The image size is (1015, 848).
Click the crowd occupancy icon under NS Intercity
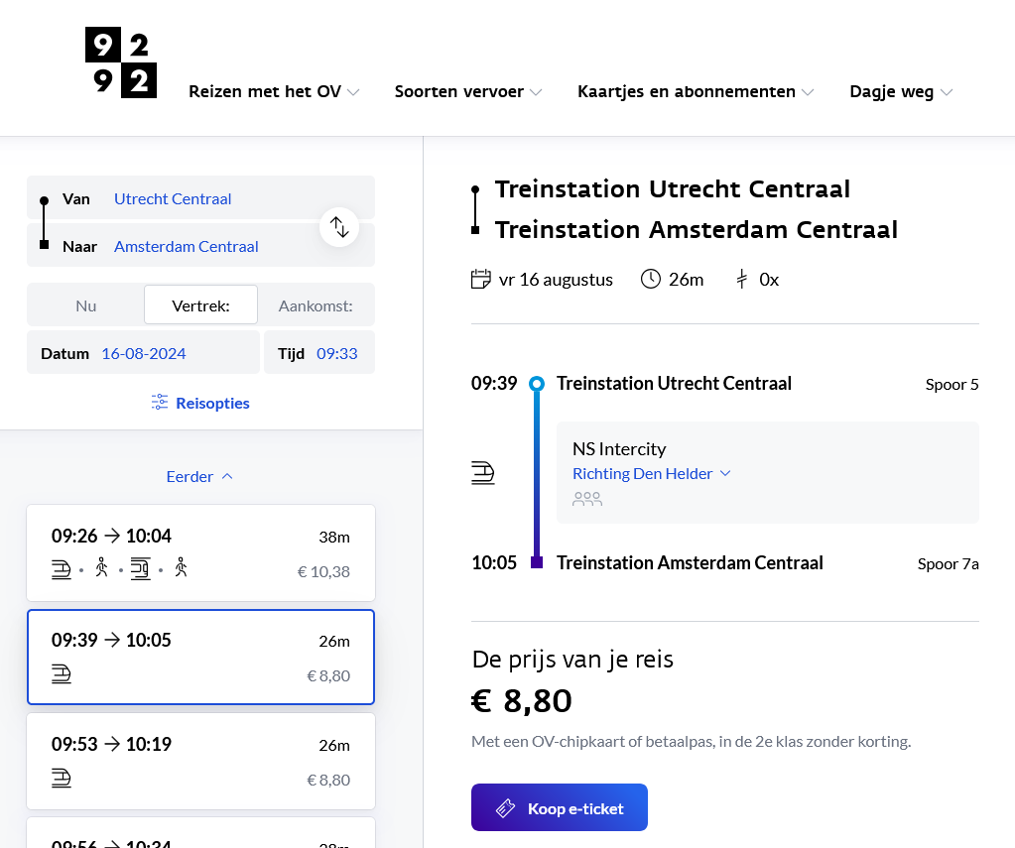[587, 499]
